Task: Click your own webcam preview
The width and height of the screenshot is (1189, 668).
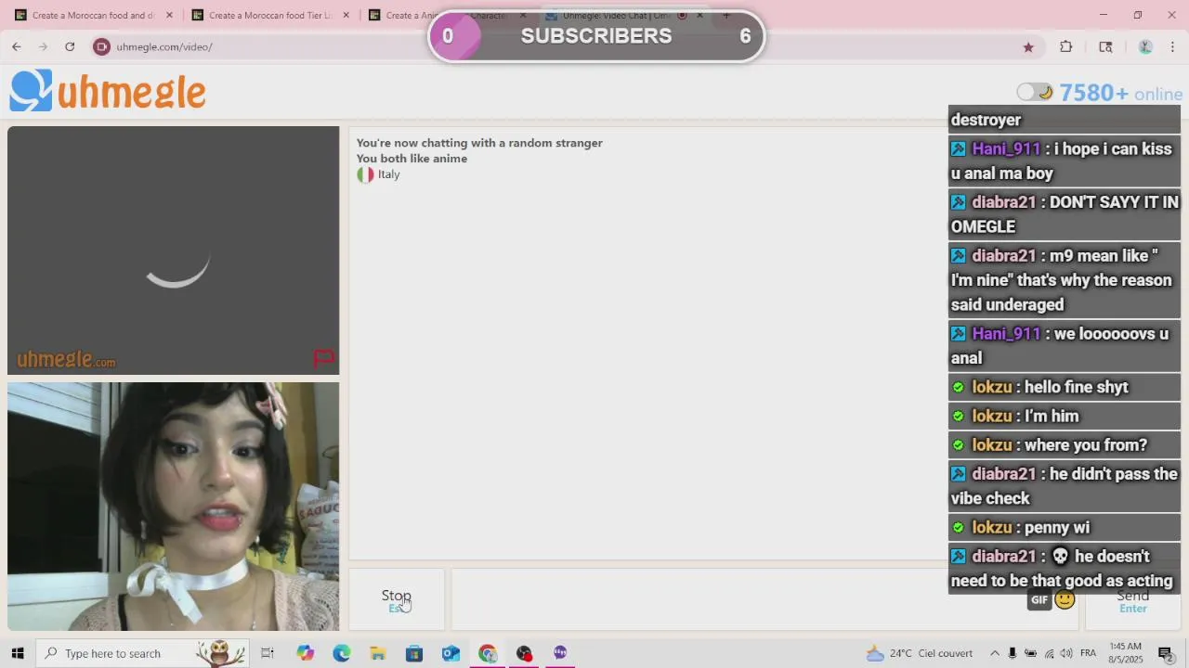Action: (x=174, y=507)
